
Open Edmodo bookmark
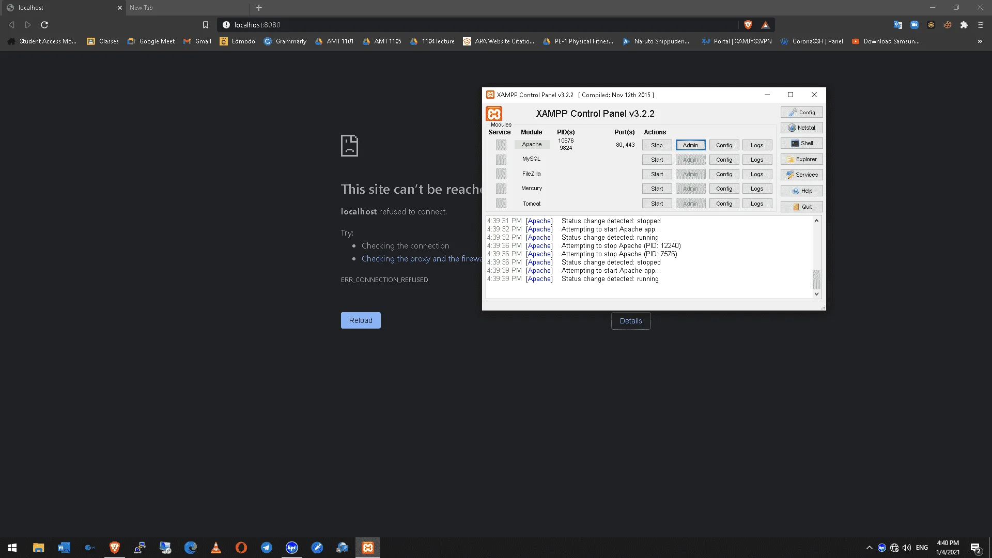(238, 41)
